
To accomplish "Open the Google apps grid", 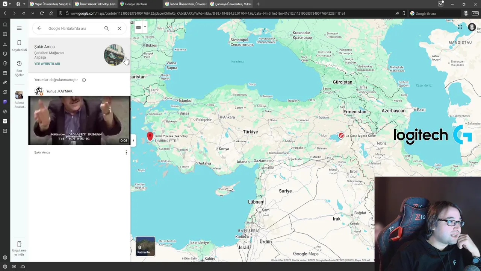I will [460, 27].
